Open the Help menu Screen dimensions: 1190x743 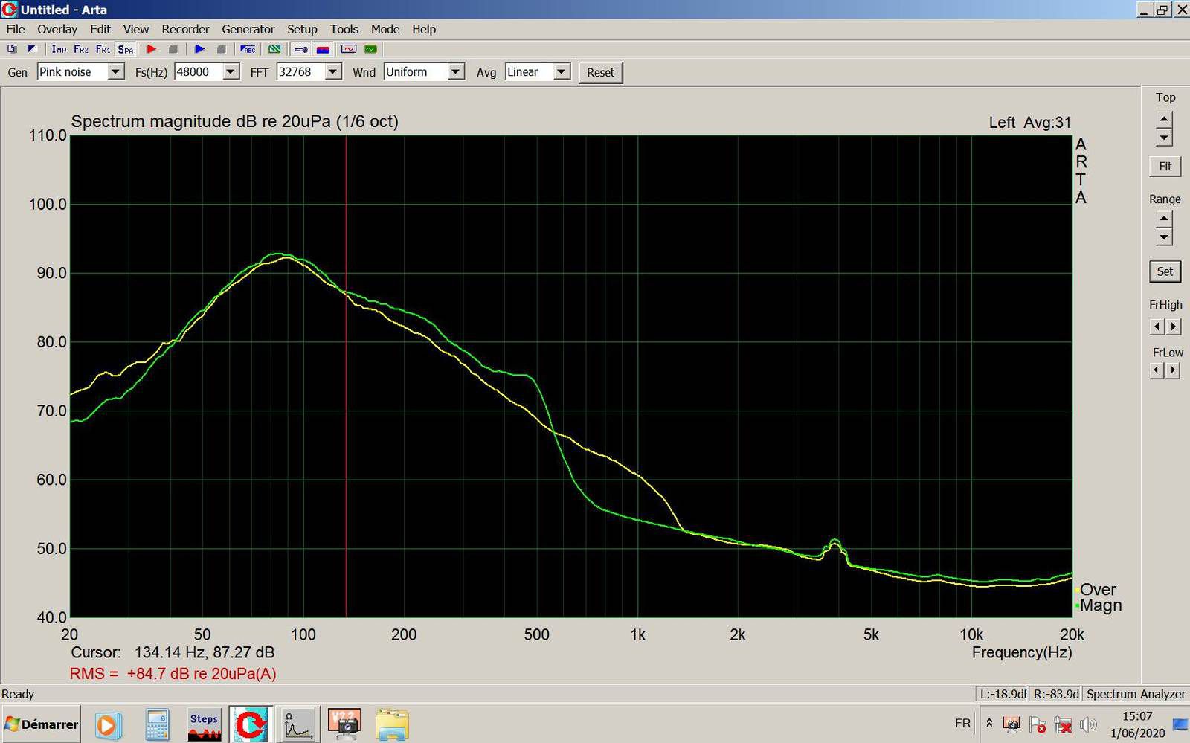[x=424, y=29]
